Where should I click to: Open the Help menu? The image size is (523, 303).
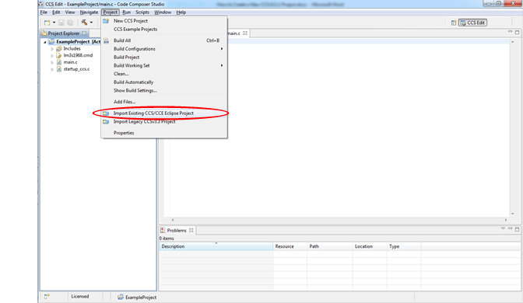(181, 12)
